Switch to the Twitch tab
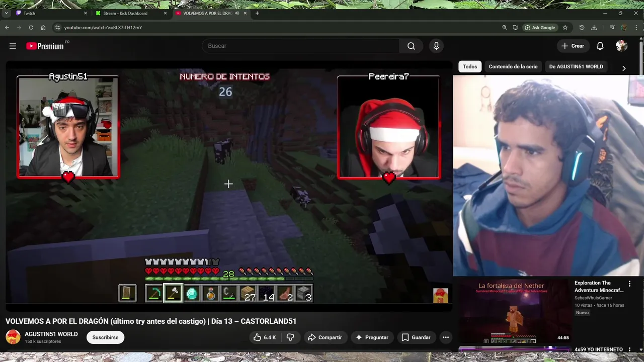644x362 pixels. click(x=50, y=13)
